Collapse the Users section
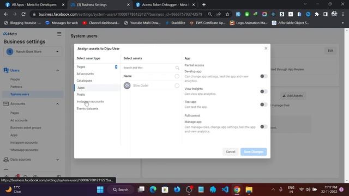Screen dimensions: 349x196 pos(57,70)
